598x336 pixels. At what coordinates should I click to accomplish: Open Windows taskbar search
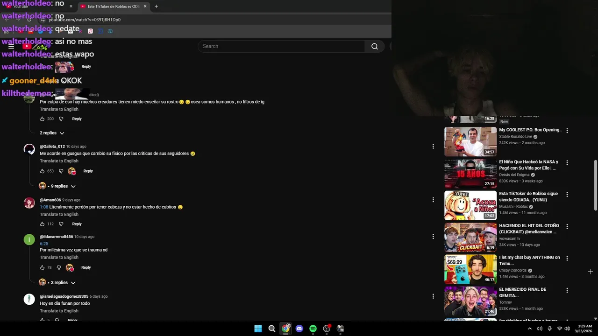point(272,329)
